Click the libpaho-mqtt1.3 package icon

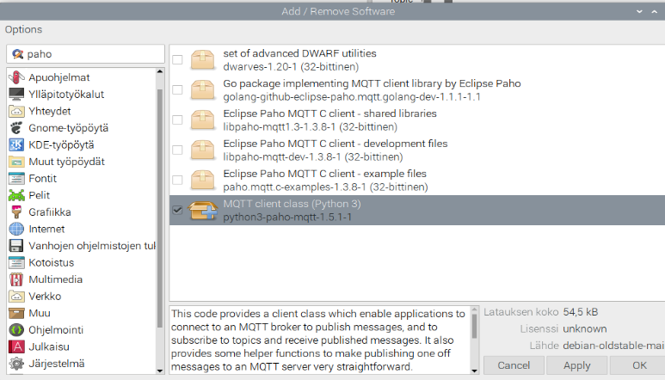click(202, 120)
